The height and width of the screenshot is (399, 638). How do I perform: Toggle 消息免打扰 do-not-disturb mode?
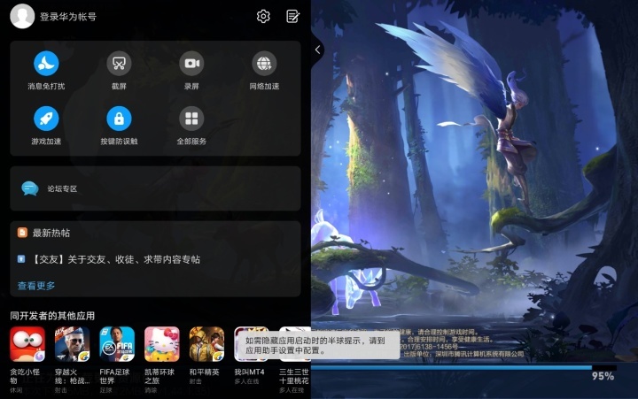pos(46,64)
